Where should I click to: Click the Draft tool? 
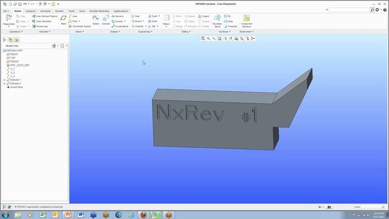tap(154, 16)
